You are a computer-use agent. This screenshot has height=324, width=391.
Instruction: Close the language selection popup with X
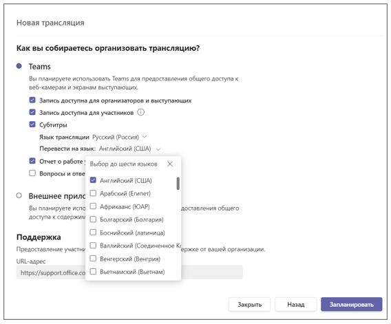(x=170, y=164)
